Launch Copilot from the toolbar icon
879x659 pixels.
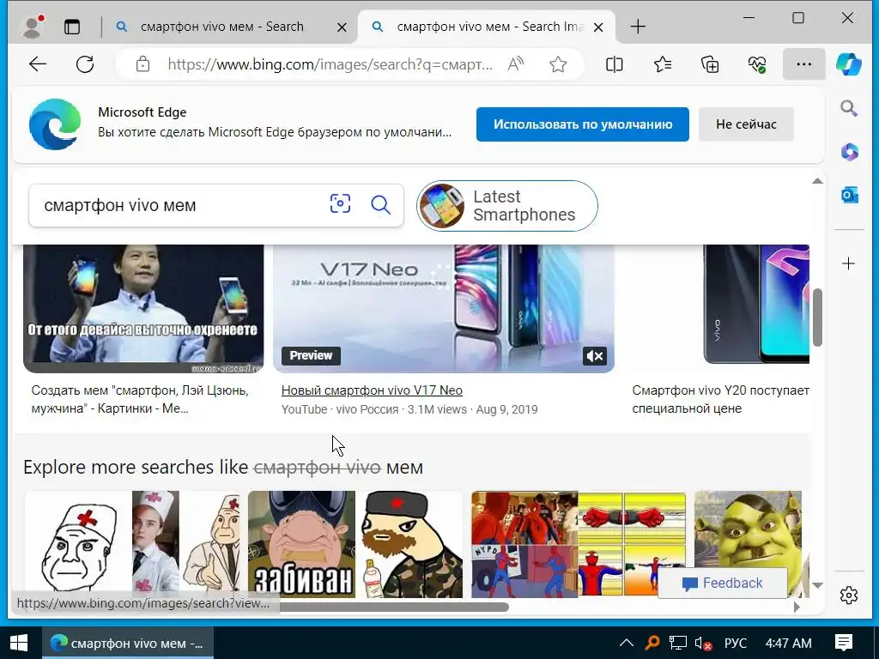[x=849, y=64]
